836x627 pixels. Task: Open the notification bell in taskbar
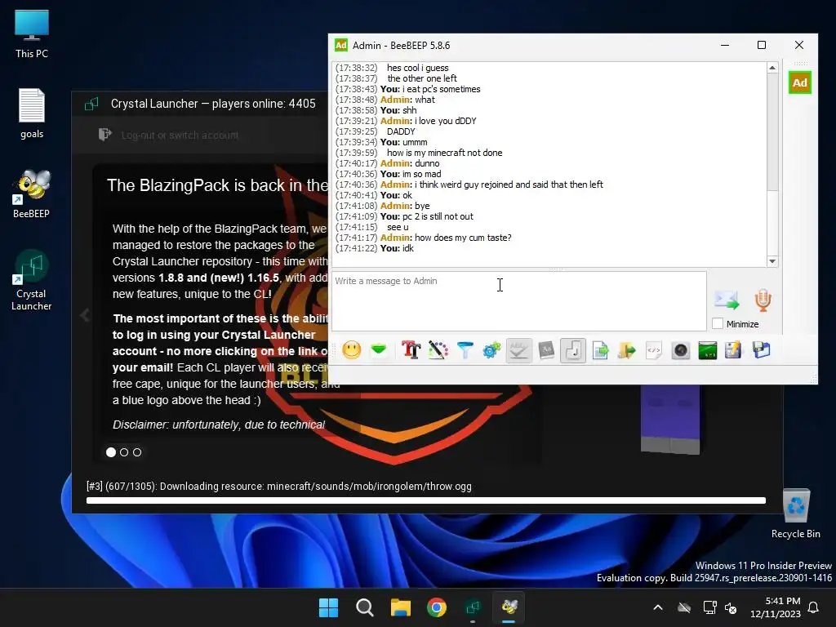coord(813,607)
